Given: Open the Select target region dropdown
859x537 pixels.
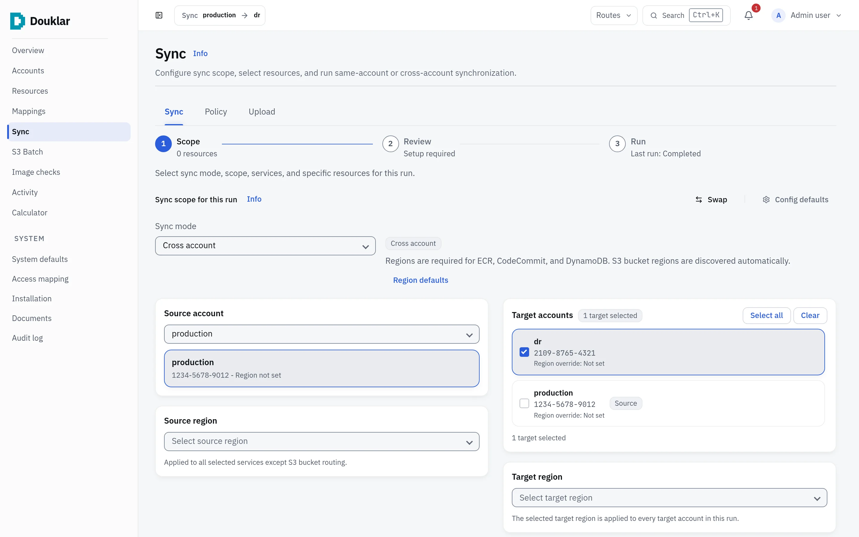Looking at the screenshot, I should click(669, 498).
